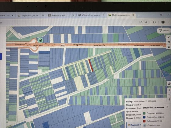Click the red Вибрана ділянка legend swatch
This screenshot has height=128, width=171.
coord(144,121)
